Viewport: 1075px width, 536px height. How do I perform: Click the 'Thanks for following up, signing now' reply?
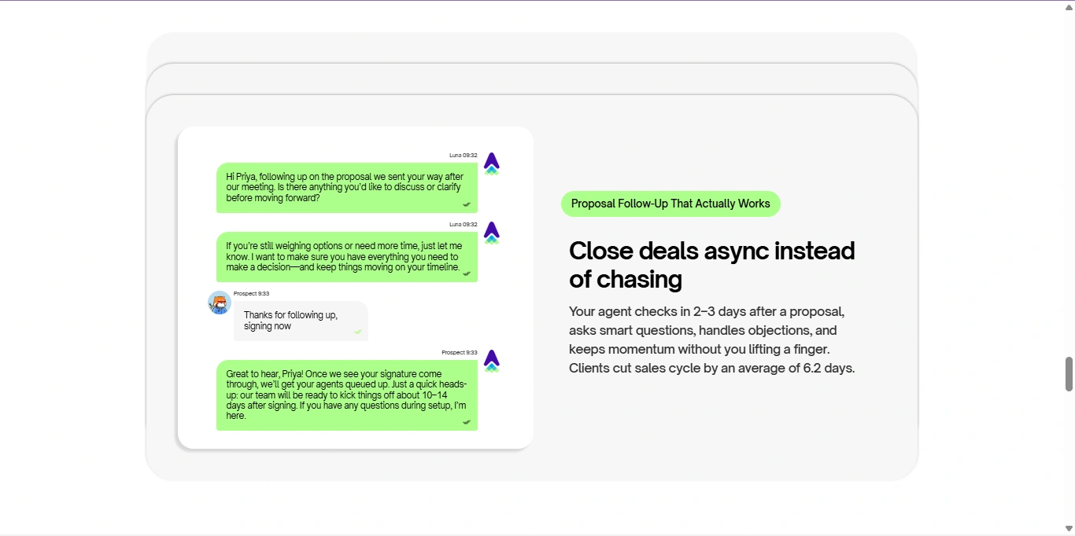click(x=300, y=321)
